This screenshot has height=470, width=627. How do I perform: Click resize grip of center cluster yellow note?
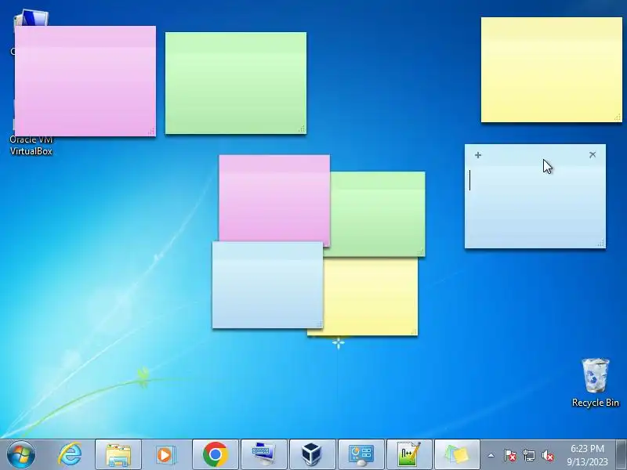pyautogui.click(x=414, y=331)
